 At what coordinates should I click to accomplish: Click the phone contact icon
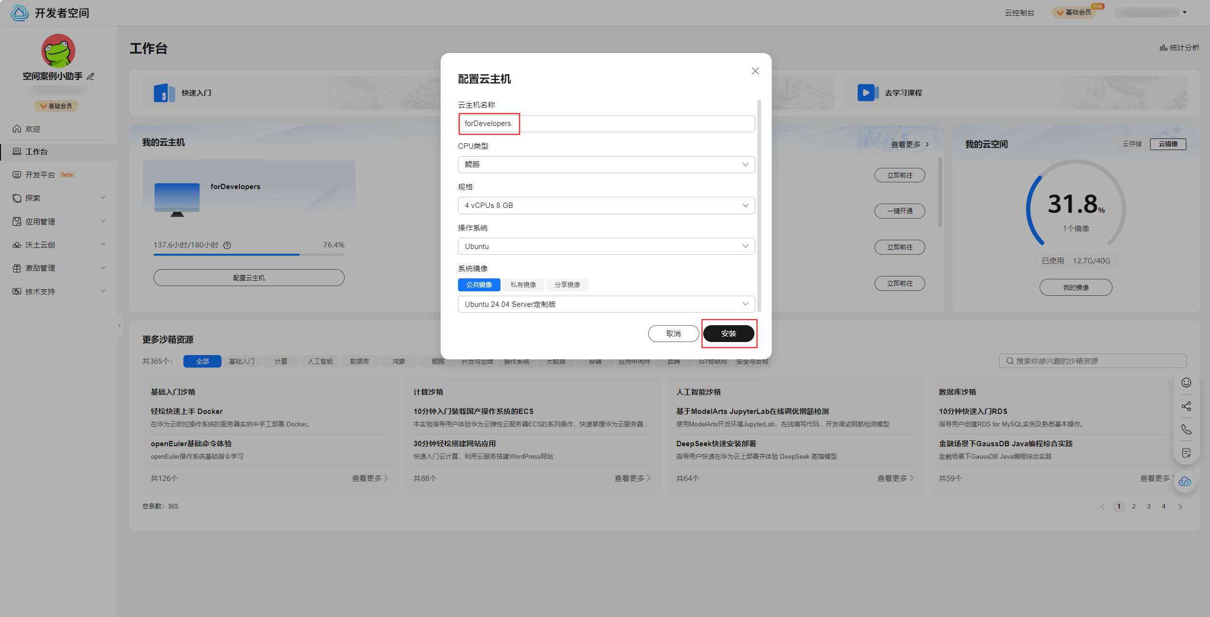(x=1186, y=429)
